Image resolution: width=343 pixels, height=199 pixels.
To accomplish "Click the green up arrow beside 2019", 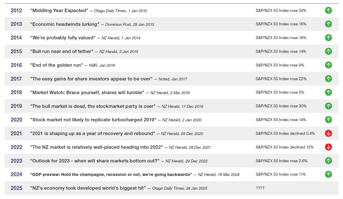I will (328, 106).
